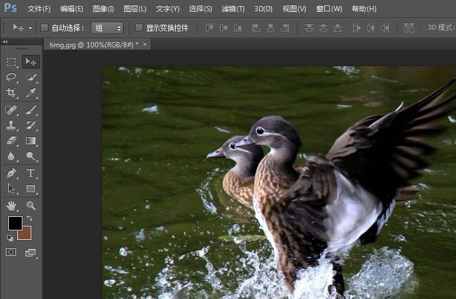456x299 pixels.
Task: Collapse the toolbox using double-arrow
Action: (5, 42)
